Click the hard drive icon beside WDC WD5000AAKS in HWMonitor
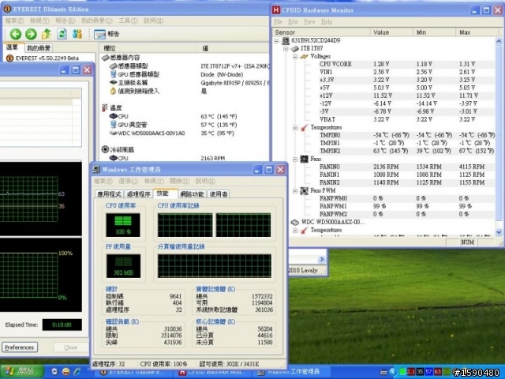The width and height of the screenshot is (505, 379). pos(295,223)
